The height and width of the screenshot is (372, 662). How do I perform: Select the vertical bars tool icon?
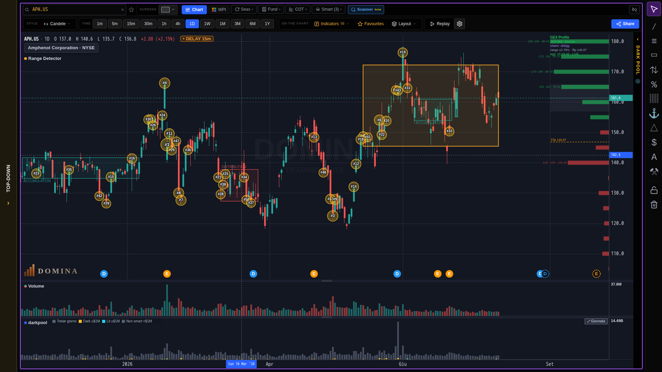654,99
